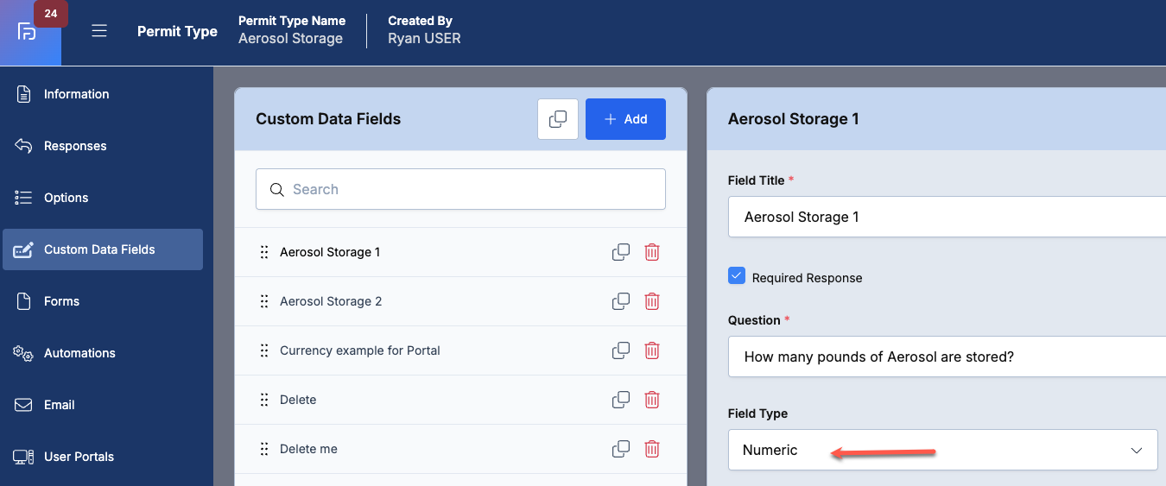Click the User Portals monitor icon
The height and width of the screenshot is (486, 1166).
[24, 457]
